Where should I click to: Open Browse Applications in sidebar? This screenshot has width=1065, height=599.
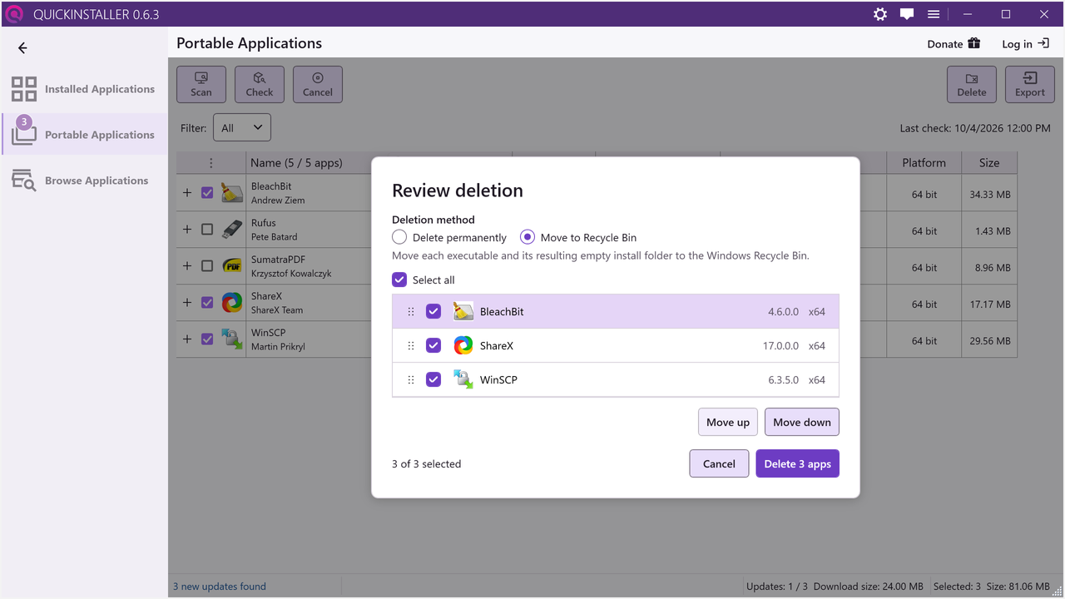coord(84,181)
